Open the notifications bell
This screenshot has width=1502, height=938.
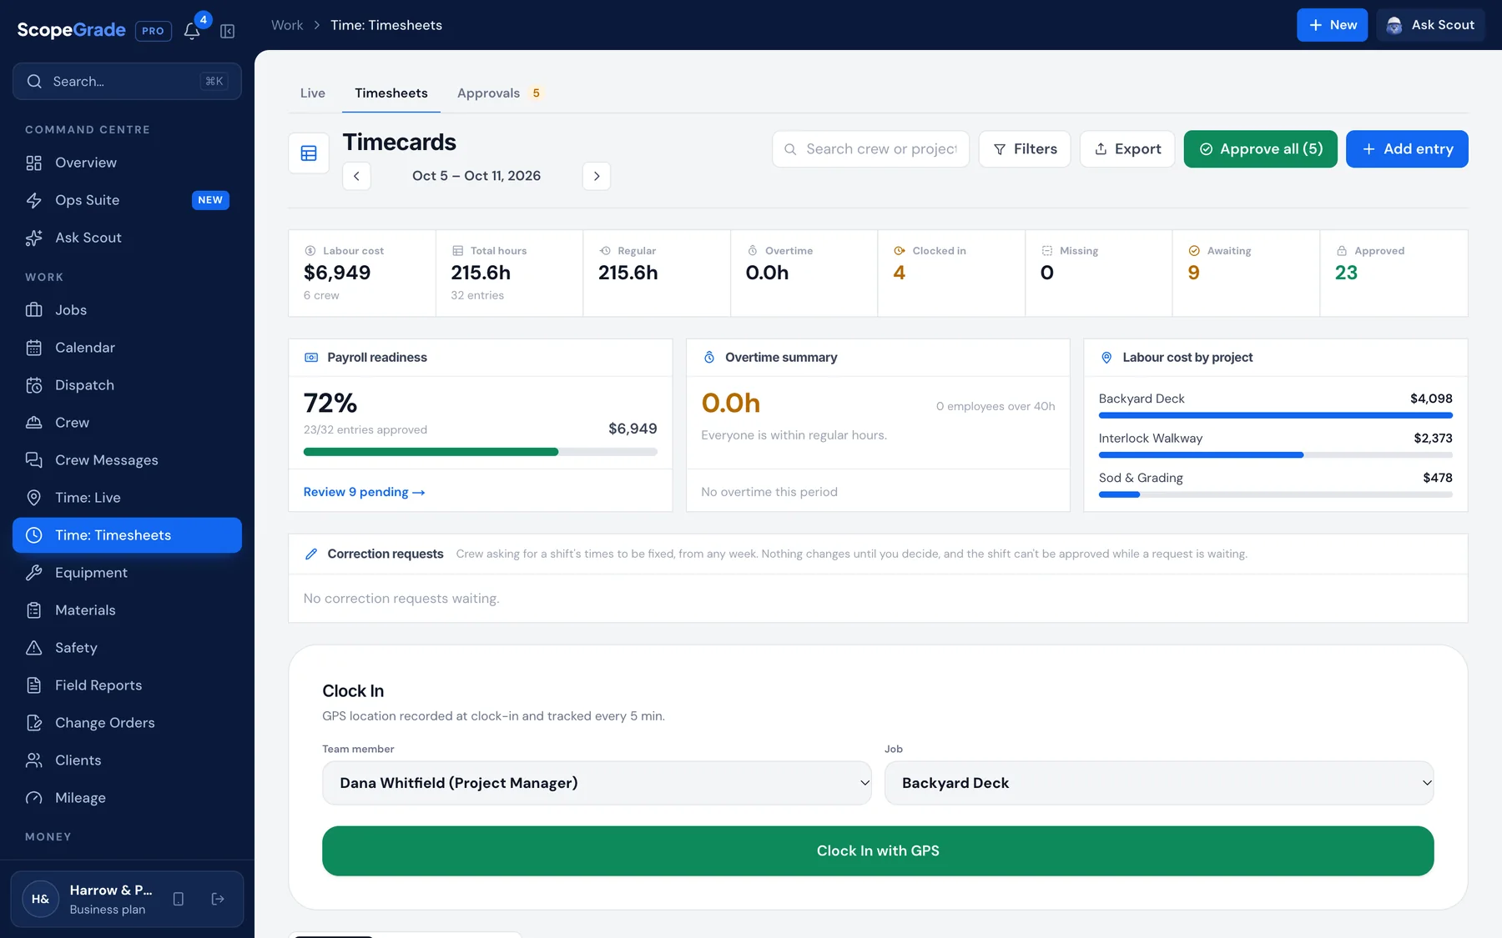point(192,31)
